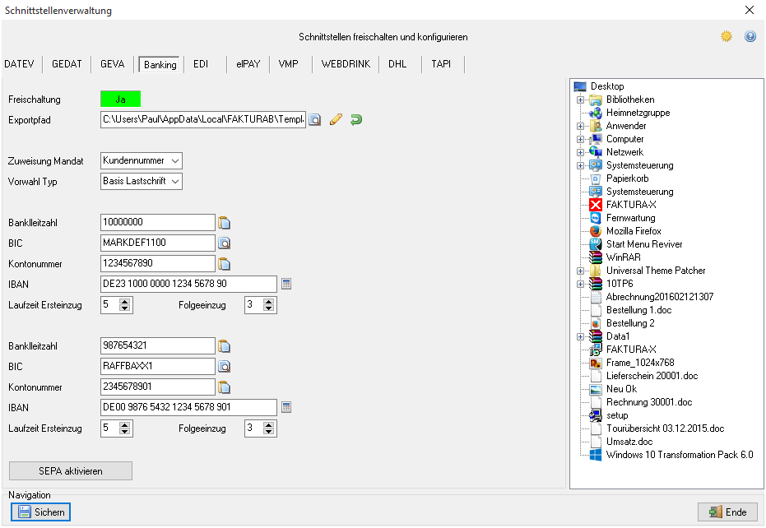Click calculator icon beside IBAN DE00

[286, 407]
